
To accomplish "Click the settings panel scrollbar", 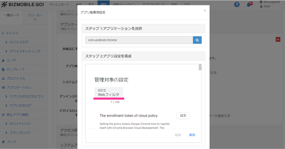I will 200,68.
